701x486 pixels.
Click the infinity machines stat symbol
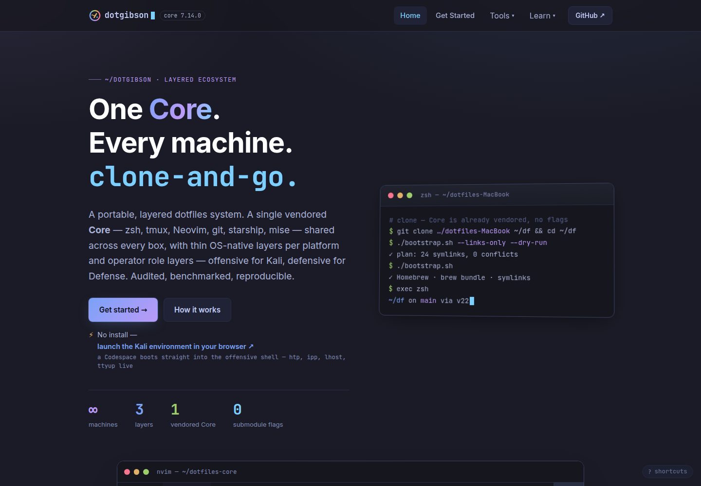pyautogui.click(x=93, y=410)
